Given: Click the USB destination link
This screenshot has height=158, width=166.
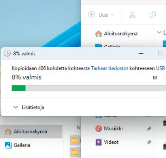Looking at the screenshot, I should click(160, 68).
